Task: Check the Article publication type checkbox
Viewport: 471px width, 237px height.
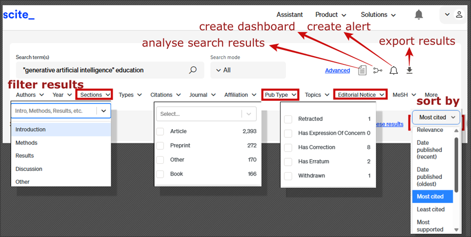Action: pos(160,131)
